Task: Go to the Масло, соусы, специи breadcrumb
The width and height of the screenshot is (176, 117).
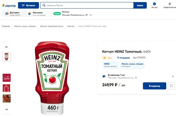Action: tap(25, 26)
